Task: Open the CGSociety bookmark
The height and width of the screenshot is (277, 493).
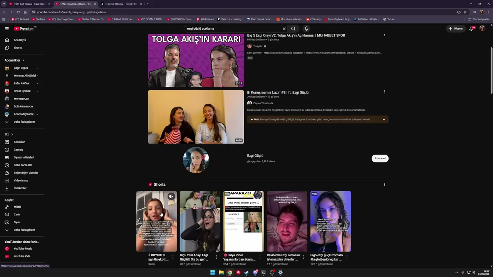Action: click(314, 19)
